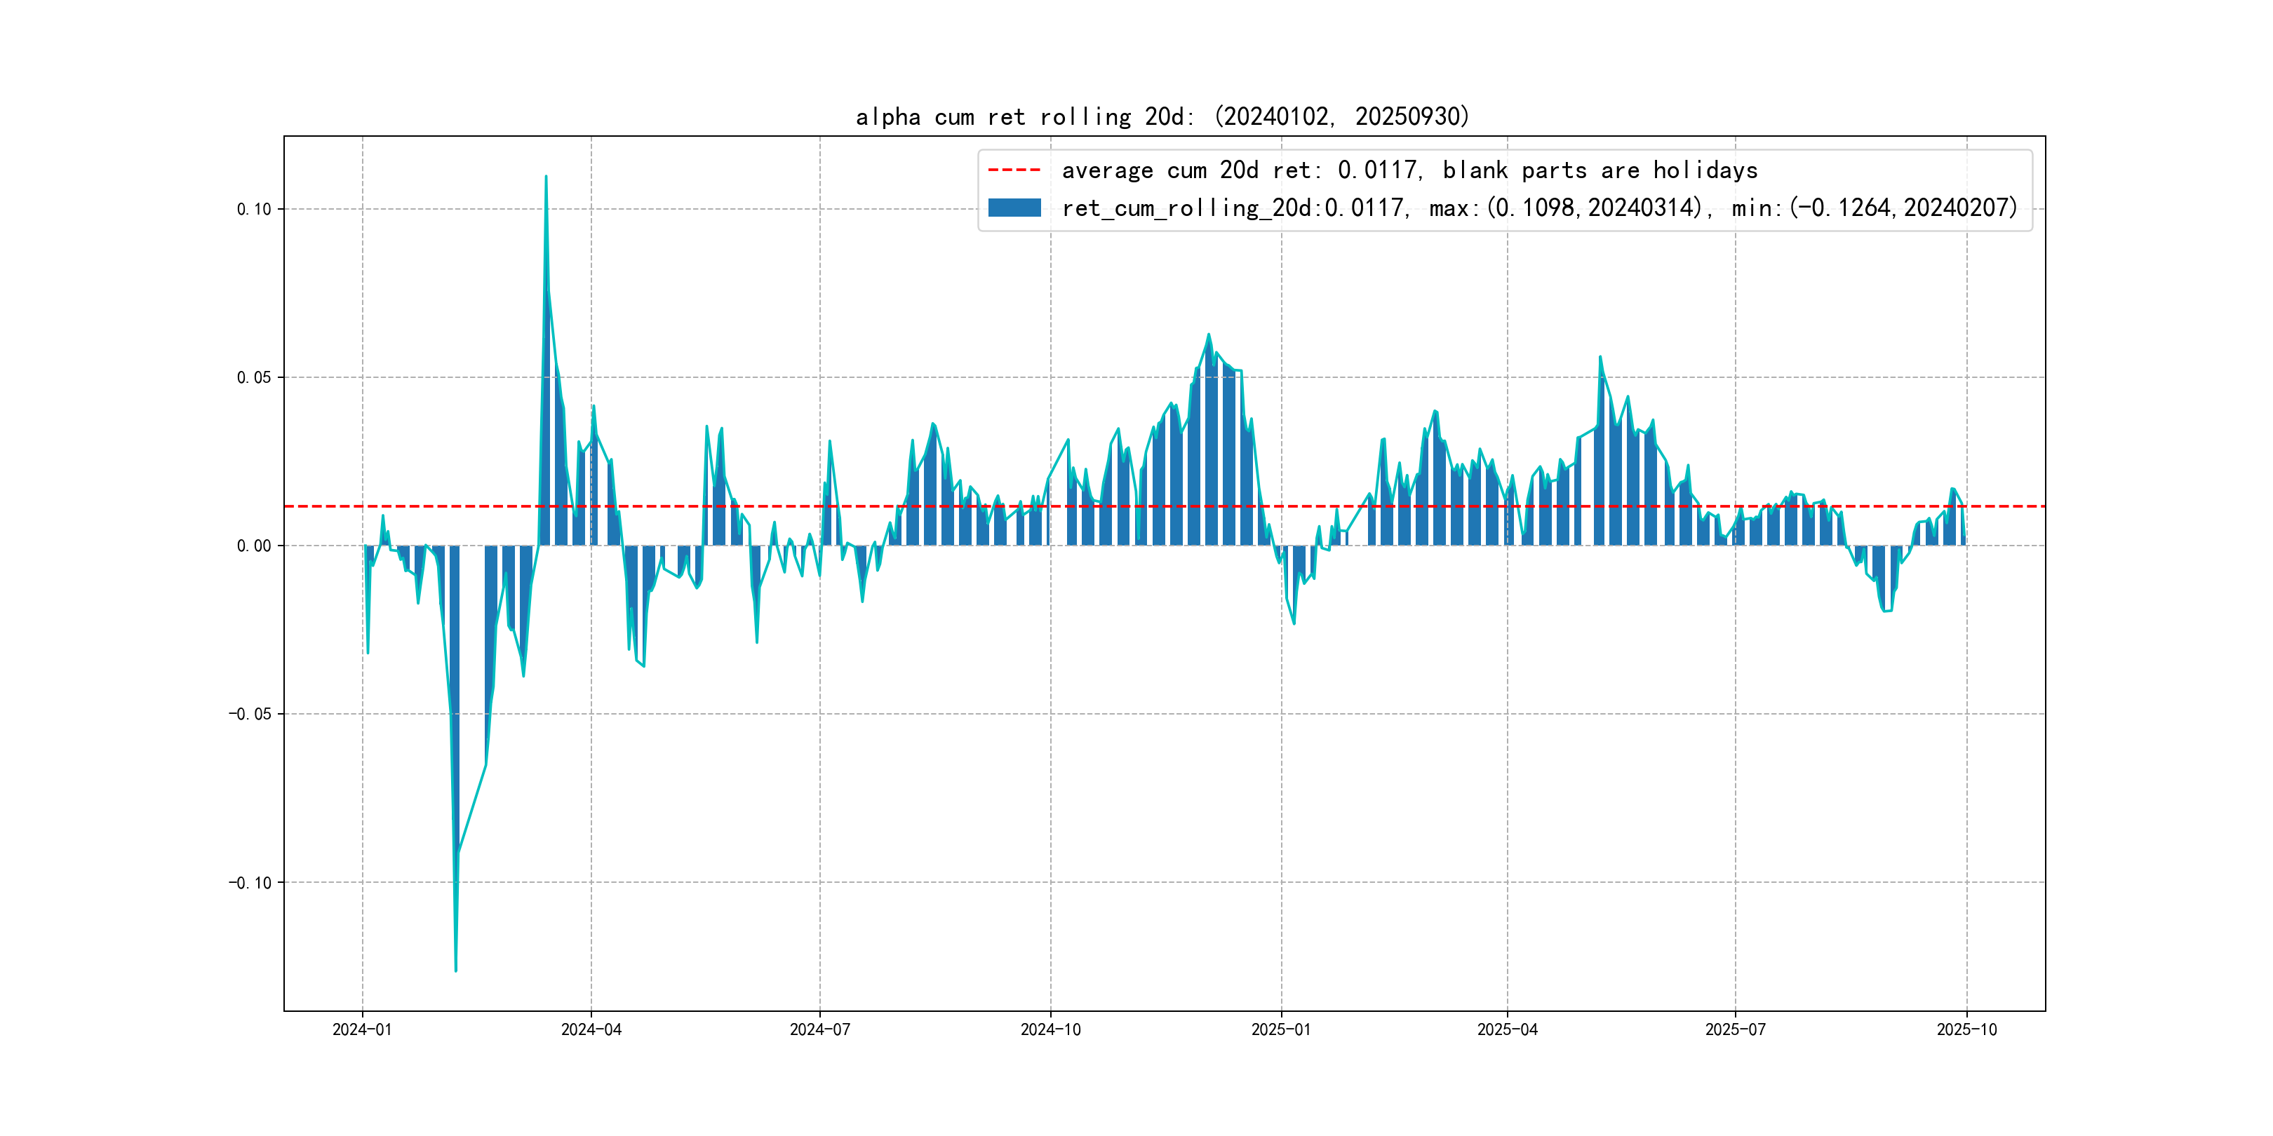Click the average cum 20d ret legend label
The height and width of the screenshot is (1136, 2273).
[x=1409, y=169]
